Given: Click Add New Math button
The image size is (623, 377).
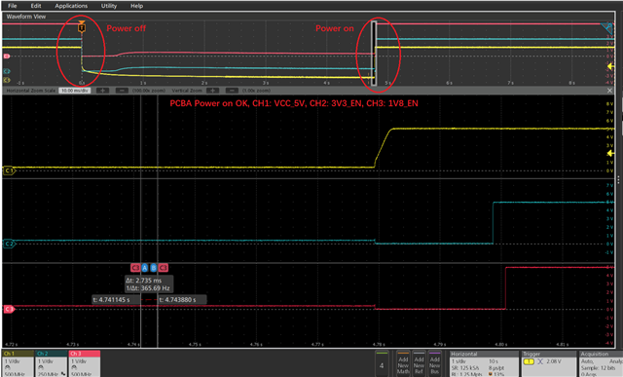Looking at the screenshot, I should click(403, 363).
